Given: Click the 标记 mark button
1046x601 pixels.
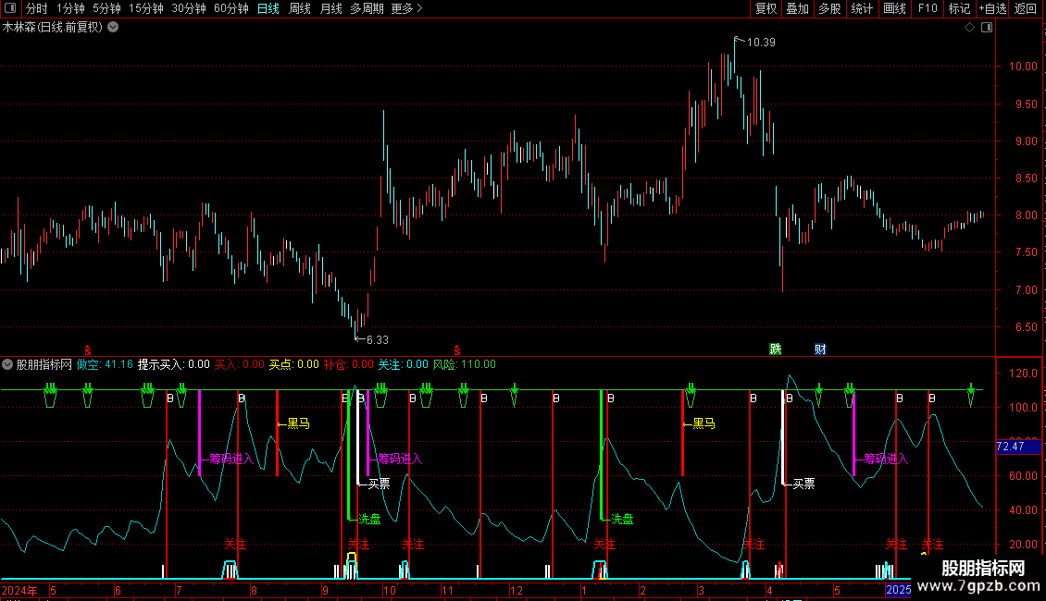Looking at the screenshot, I should click(959, 8).
